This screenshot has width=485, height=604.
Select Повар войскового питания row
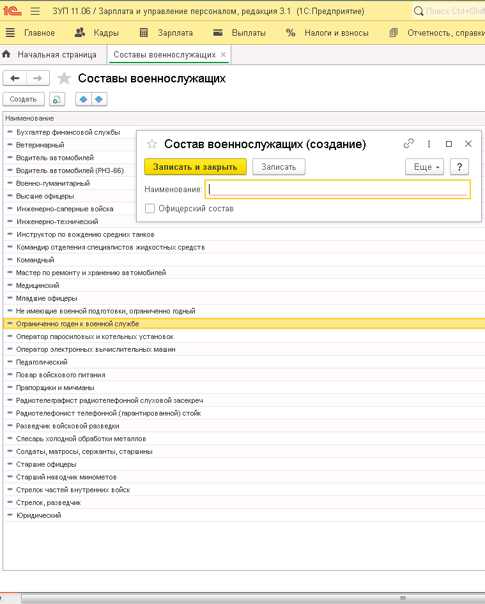click(243, 375)
